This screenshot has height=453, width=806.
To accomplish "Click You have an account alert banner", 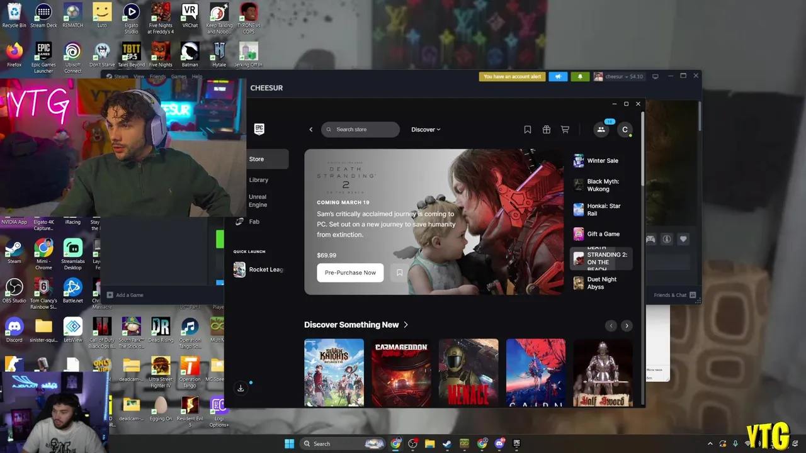I will [512, 77].
